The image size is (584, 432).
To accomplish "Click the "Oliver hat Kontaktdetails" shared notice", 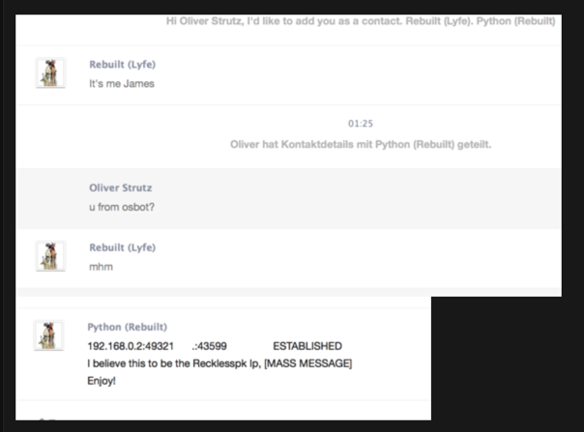I will [x=361, y=145].
